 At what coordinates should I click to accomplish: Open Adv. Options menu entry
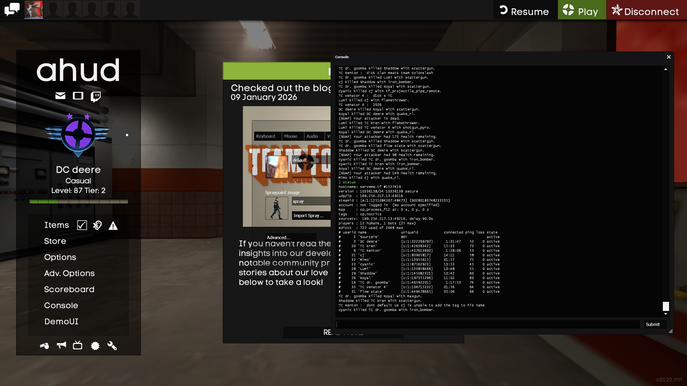click(x=69, y=273)
